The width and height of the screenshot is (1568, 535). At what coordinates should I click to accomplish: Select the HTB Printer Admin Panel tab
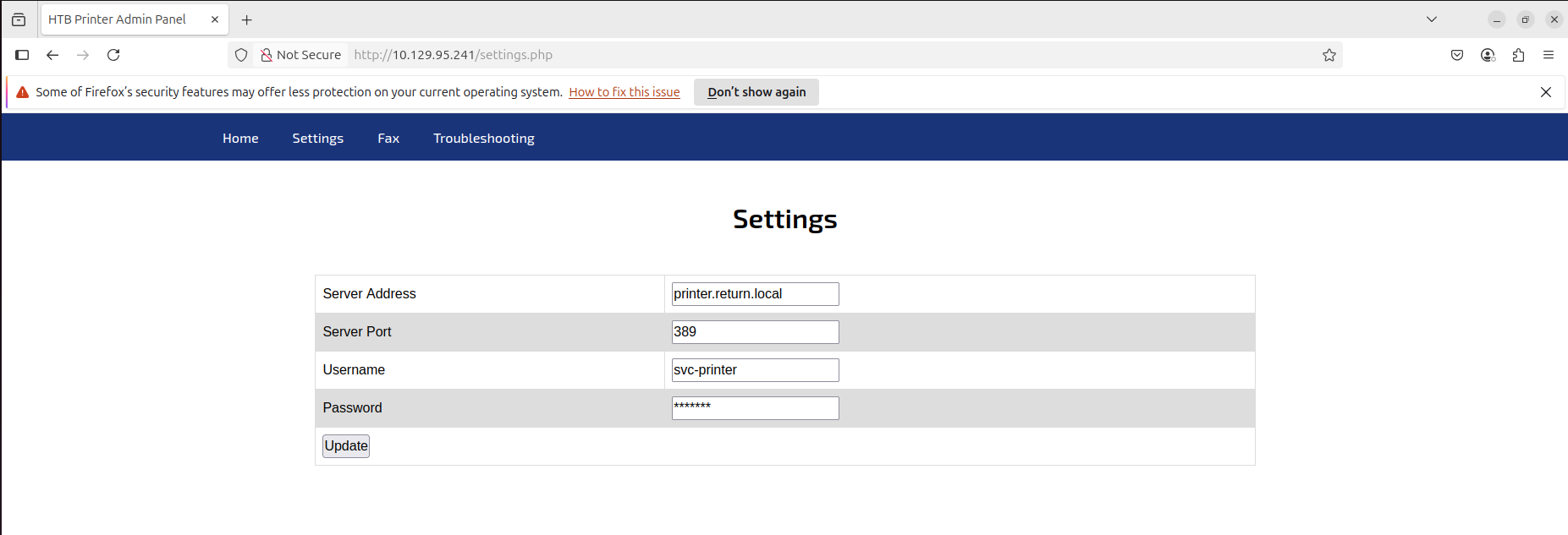134,19
